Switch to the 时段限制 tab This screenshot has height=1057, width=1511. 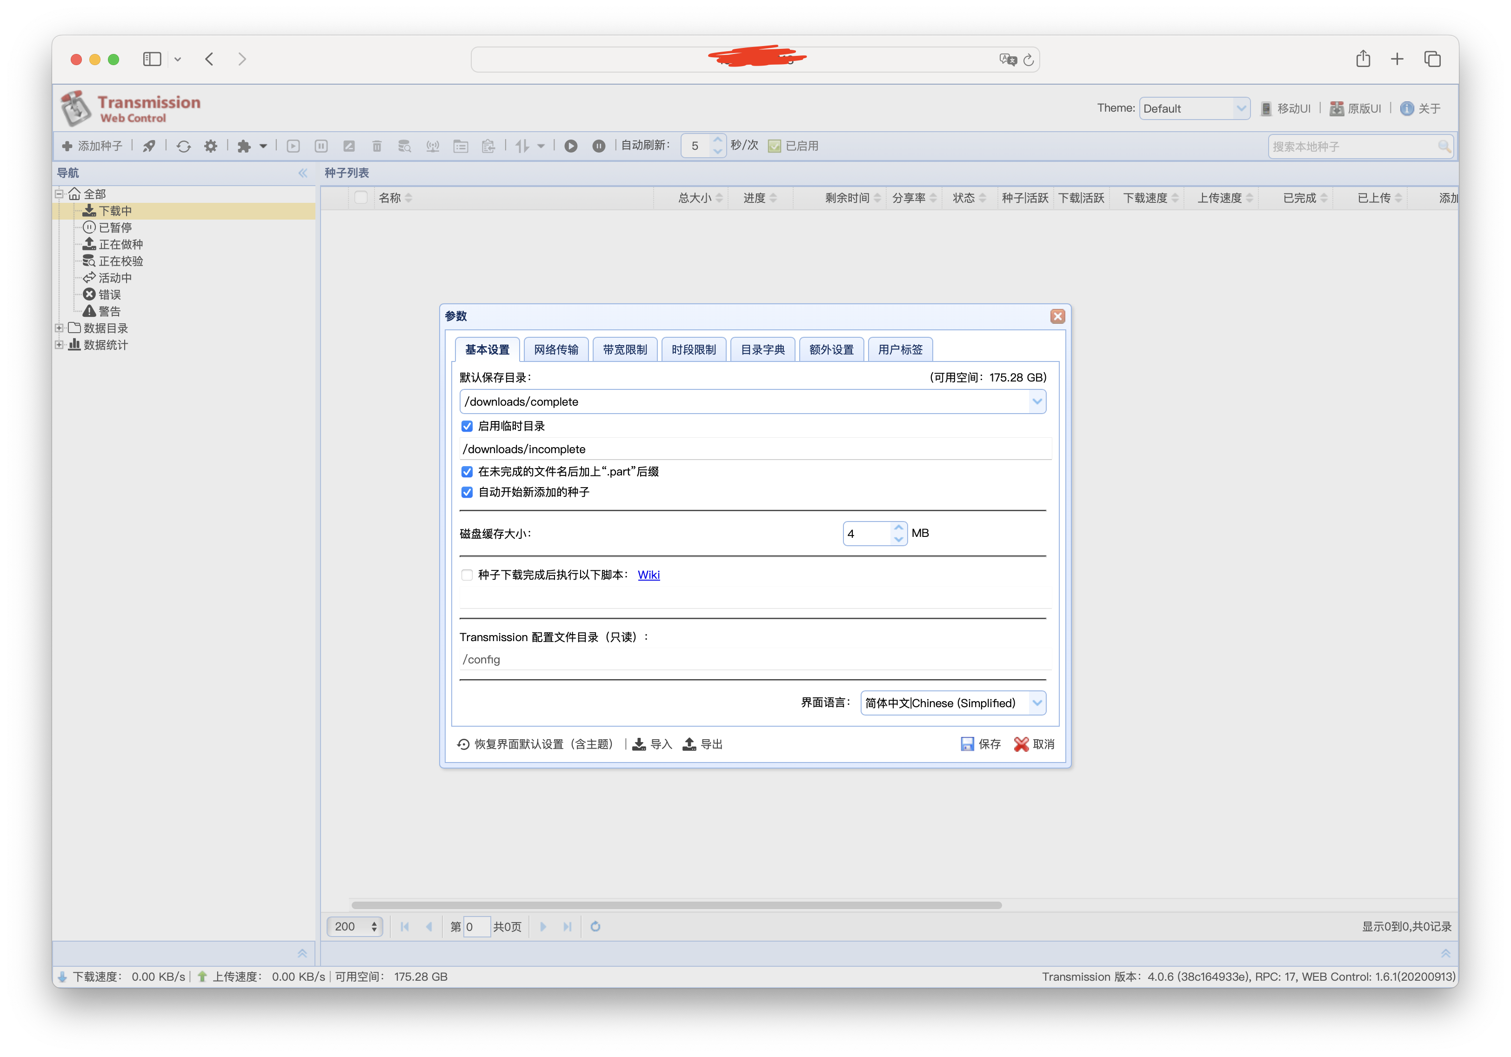[694, 349]
